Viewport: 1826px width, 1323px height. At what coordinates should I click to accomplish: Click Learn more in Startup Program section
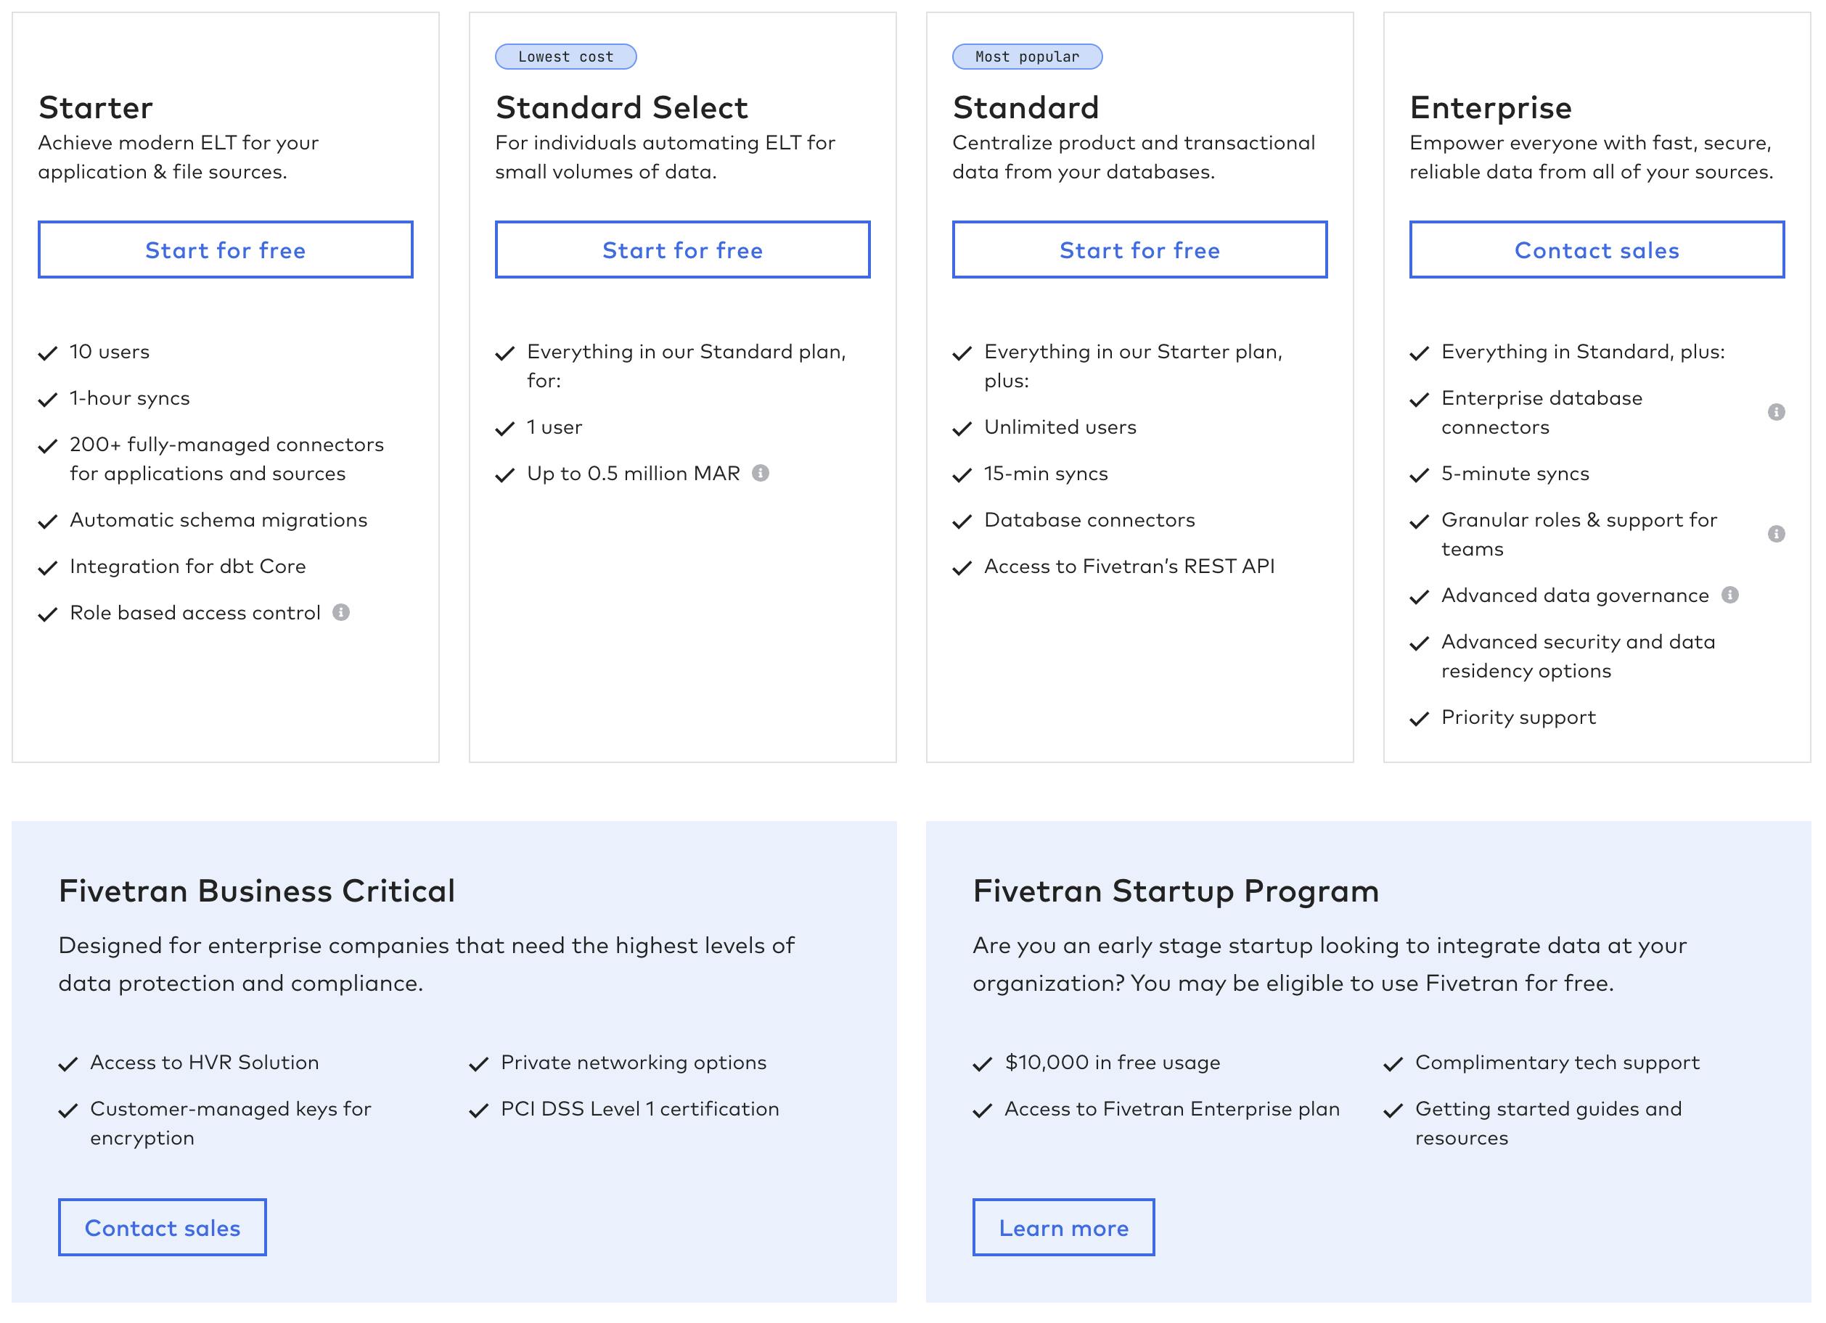coord(1063,1227)
